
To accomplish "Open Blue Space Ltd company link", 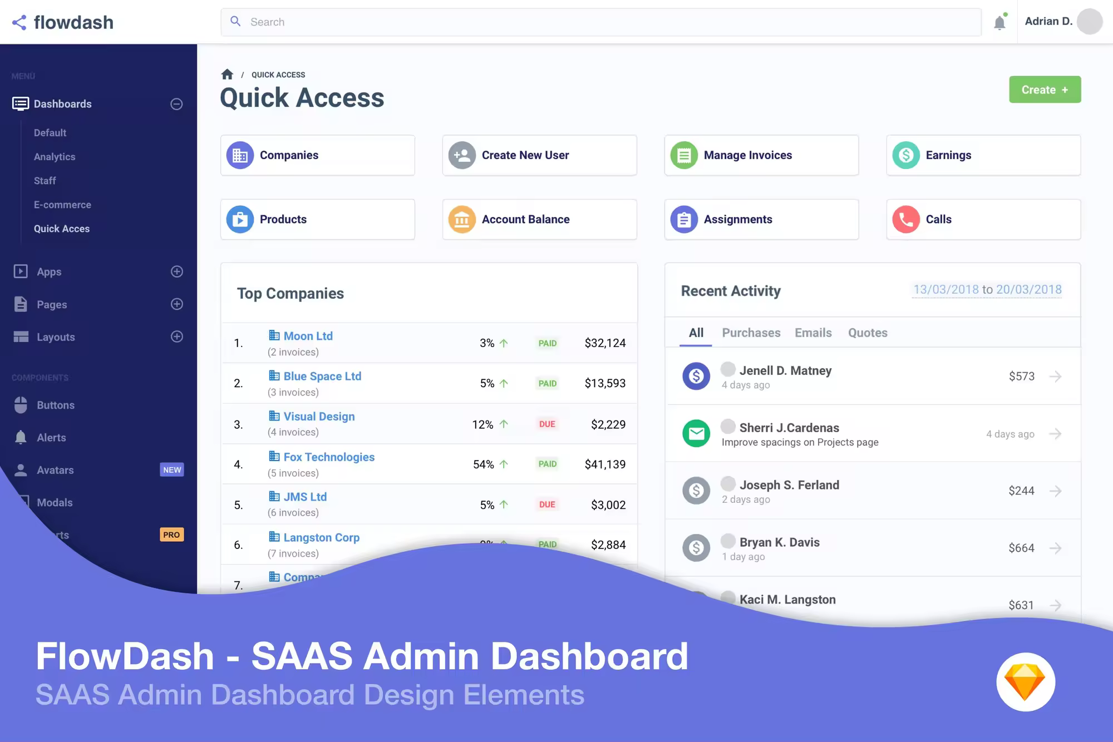I will tap(322, 377).
